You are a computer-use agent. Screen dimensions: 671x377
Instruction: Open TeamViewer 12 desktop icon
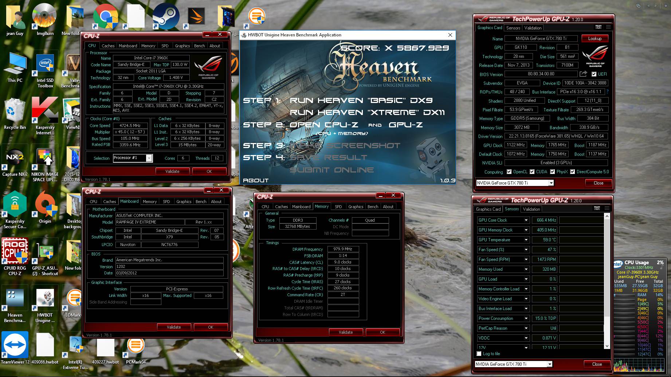click(x=15, y=348)
